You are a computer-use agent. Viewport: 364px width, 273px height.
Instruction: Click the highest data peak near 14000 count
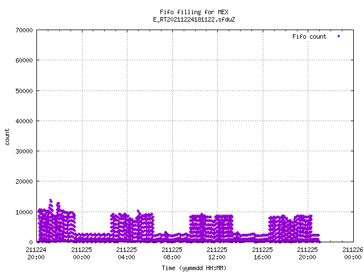click(x=51, y=200)
